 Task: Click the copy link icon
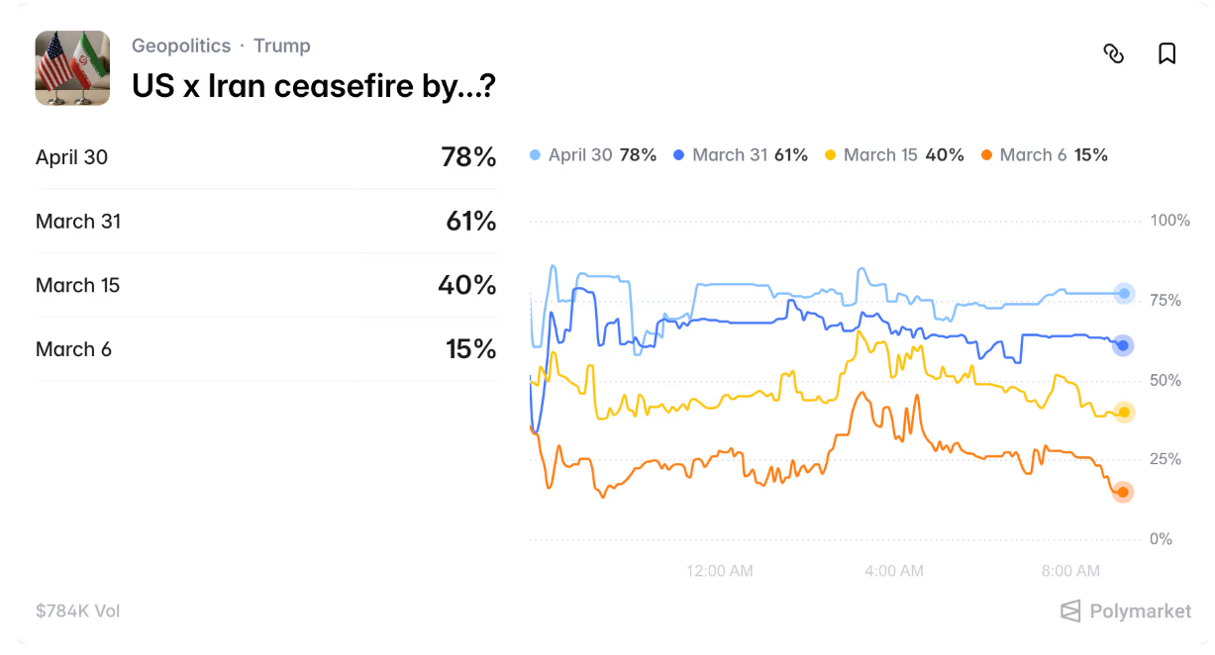pos(1114,53)
